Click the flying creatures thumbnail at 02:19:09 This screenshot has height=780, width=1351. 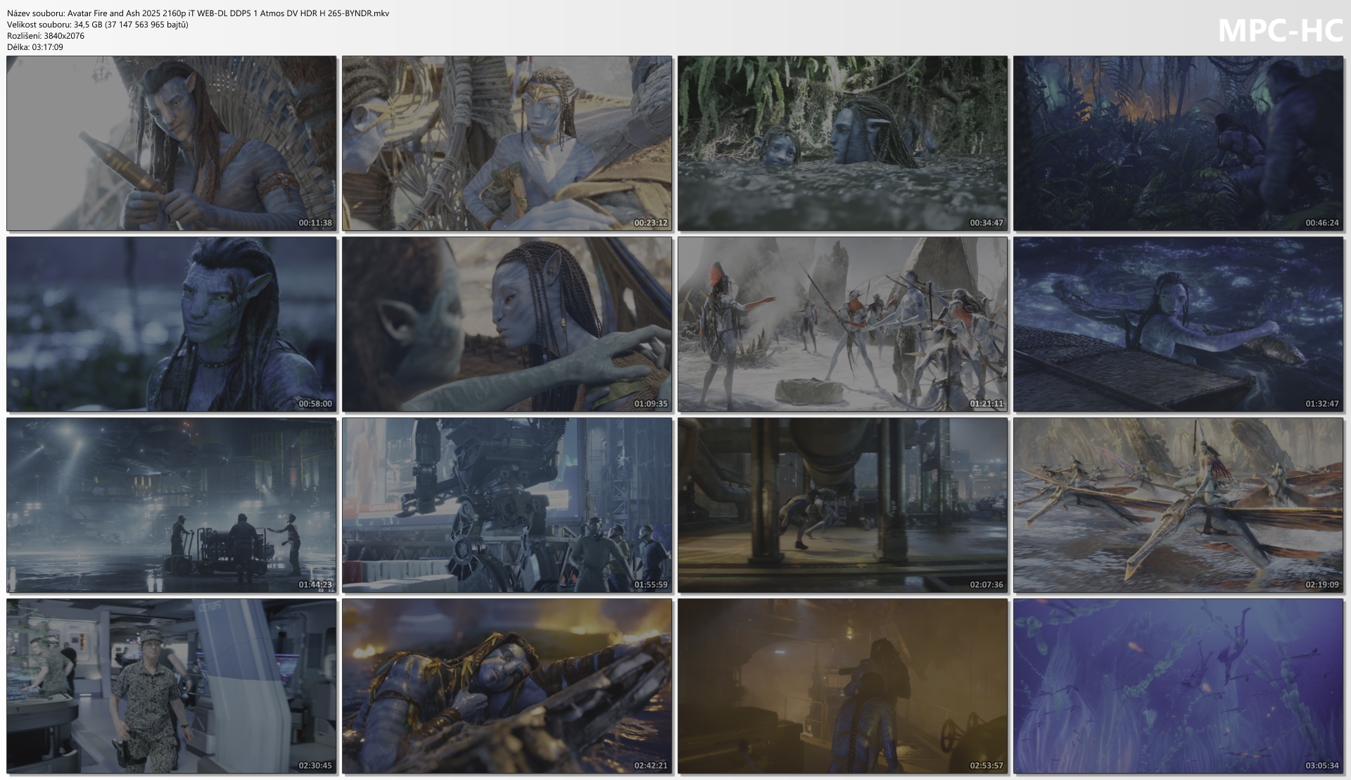[x=1178, y=505]
